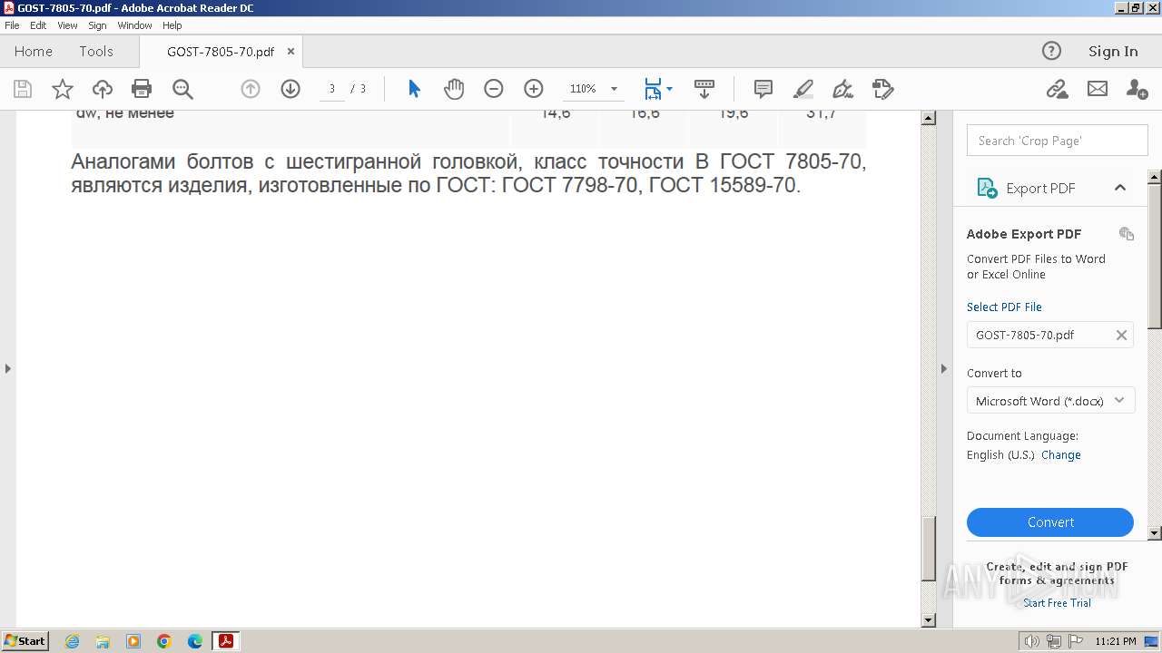This screenshot has width=1162, height=653.
Task: Zoom out with minus icon
Action: 494,89
